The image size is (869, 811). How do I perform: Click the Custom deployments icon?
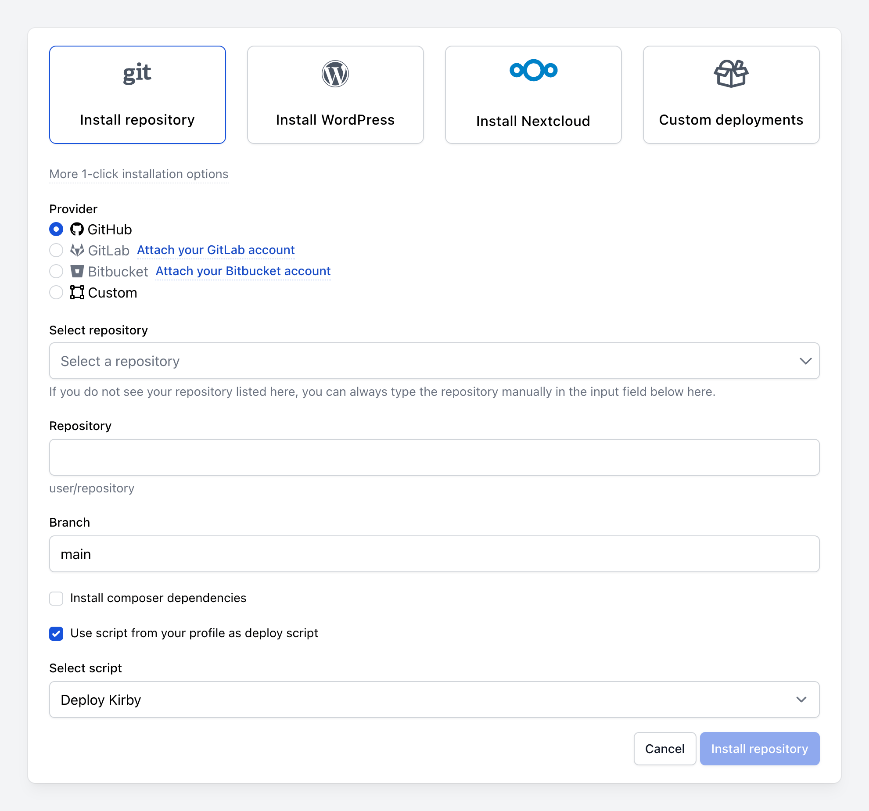(731, 74)
